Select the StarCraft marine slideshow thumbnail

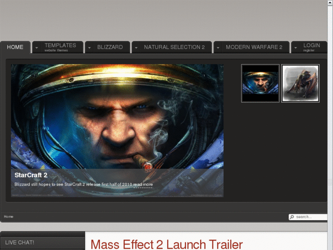(x=260, y=83)
